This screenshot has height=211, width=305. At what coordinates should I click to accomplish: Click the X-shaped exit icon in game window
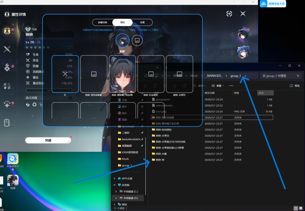click(x=243, y=14)
